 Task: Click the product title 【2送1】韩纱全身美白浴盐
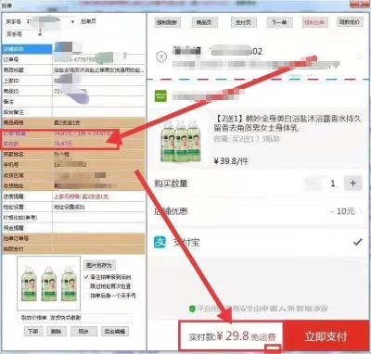pos(288,123)
